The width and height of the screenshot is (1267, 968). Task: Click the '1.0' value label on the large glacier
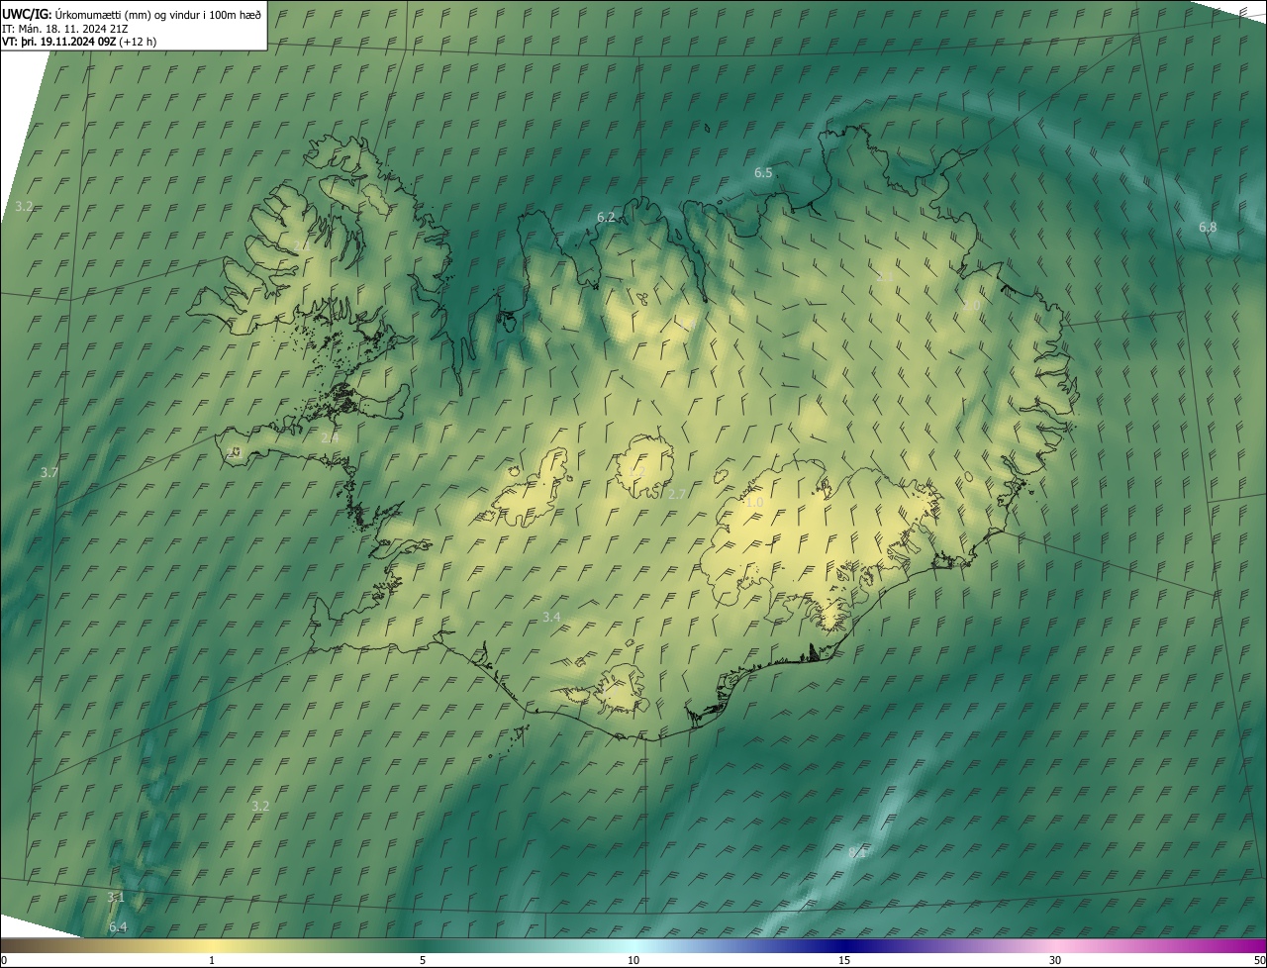click(x=754, y=503)
